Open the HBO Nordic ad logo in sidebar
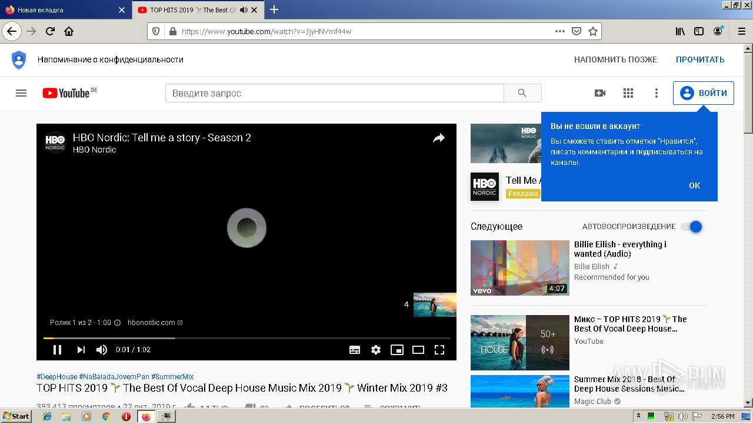The image size is (753, 424). click(485, 187)
